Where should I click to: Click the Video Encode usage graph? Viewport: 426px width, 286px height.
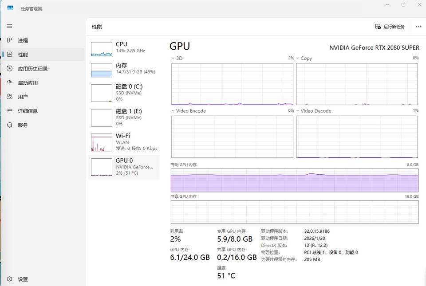pyautogui.click(x=232, y=137)
